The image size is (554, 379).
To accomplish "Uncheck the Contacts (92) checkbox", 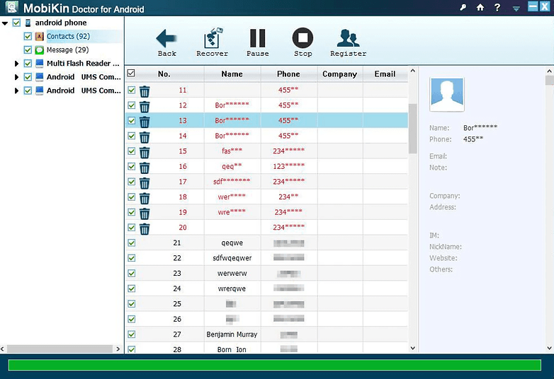I will [x=28, y=36].
